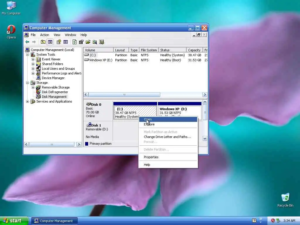This screenshot has height=225, width=300.
Task: Click the help question mark icon in taskbar
Action: [254, 221]
